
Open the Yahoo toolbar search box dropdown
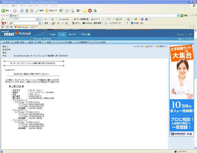click(40, 23)
